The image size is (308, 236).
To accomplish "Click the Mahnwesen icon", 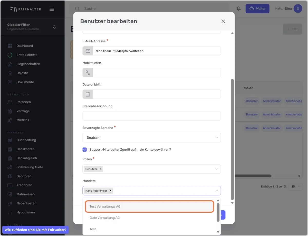I will click(x=10, y=194).
